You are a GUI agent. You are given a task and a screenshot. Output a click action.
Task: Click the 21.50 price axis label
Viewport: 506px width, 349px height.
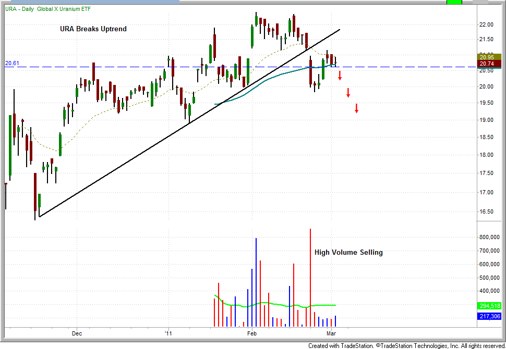[x=486, y=39]
